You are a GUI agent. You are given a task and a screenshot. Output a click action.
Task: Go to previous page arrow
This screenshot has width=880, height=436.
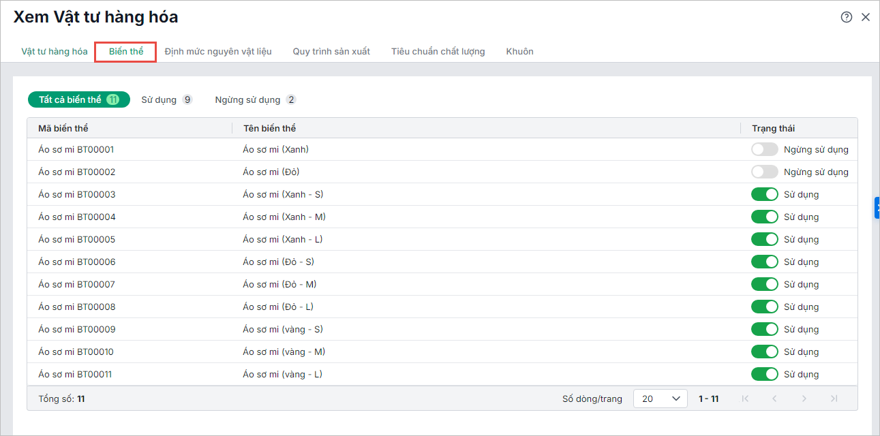point(774,399)
